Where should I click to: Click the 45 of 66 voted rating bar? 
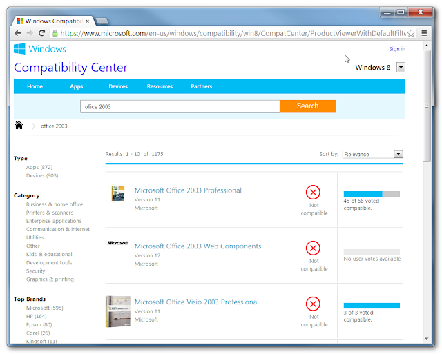(372, 194)
